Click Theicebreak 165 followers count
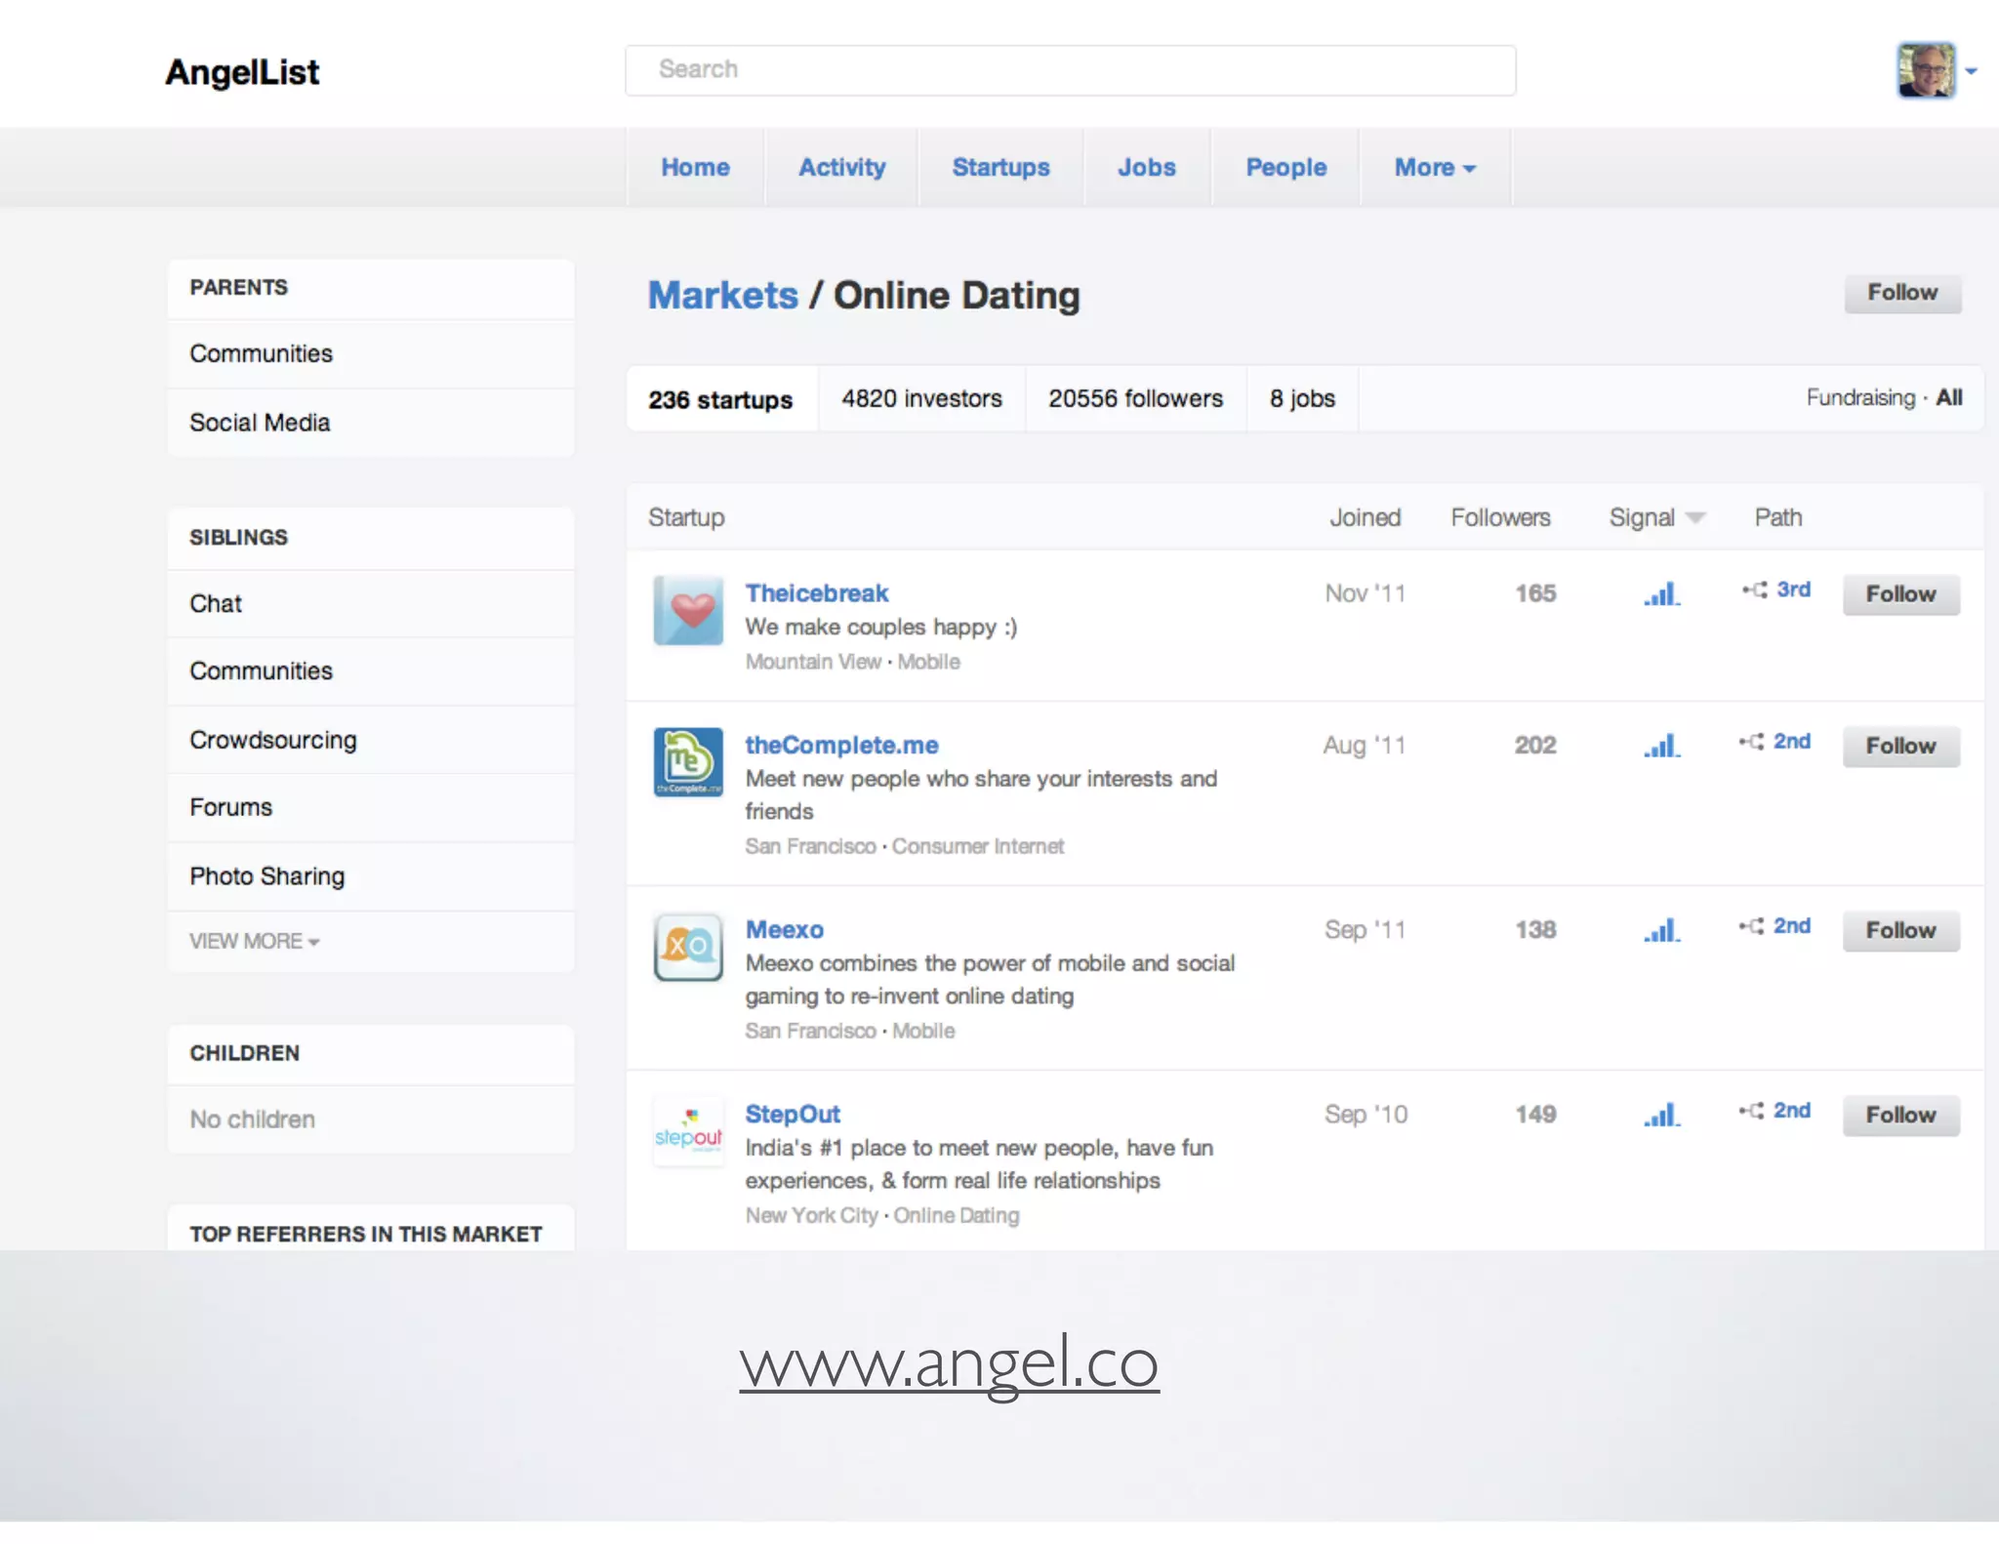Image resolution: width=1999 pixels, height=1544 pixels. click(x=1535, y=593)
